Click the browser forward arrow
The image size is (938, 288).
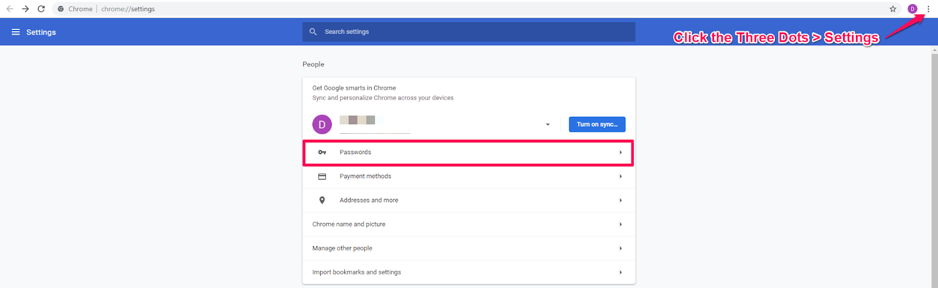point(25,9)
